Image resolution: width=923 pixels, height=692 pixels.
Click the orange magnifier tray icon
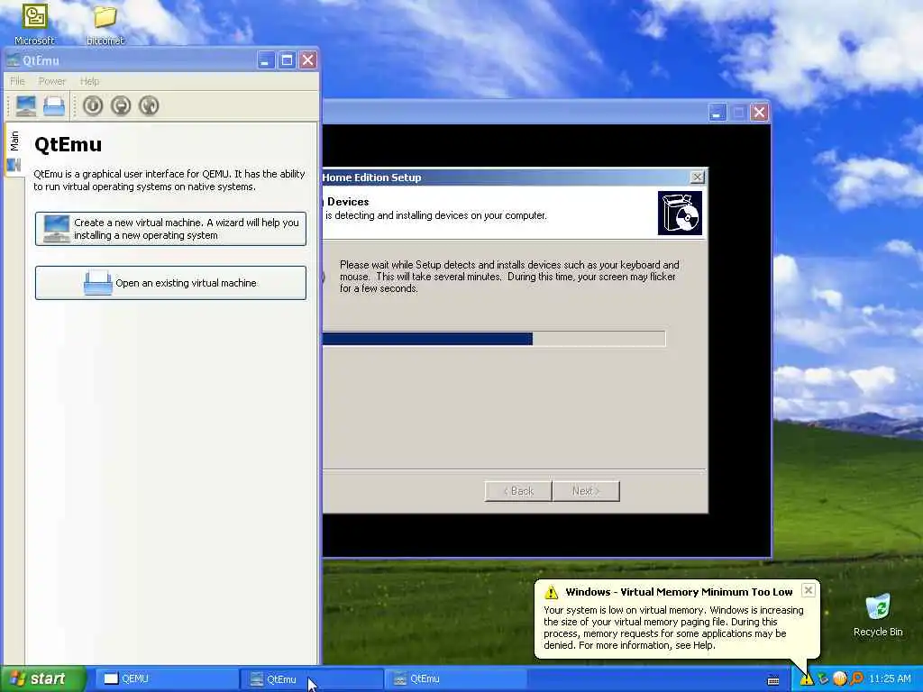pyautogui.click(x=856, y=679)
